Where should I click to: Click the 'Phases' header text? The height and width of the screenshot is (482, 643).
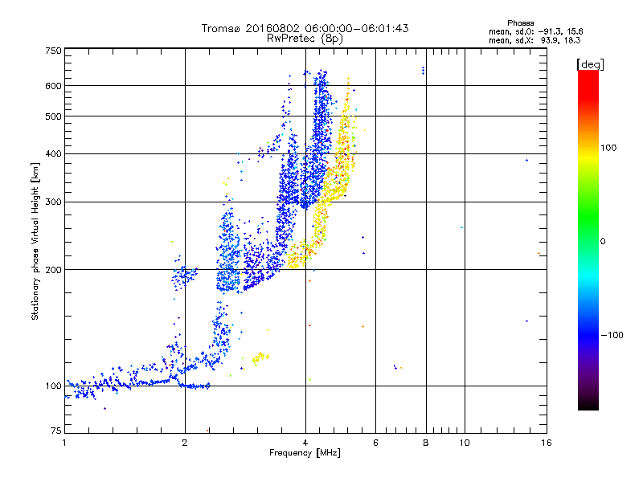[x=520, y=23]
